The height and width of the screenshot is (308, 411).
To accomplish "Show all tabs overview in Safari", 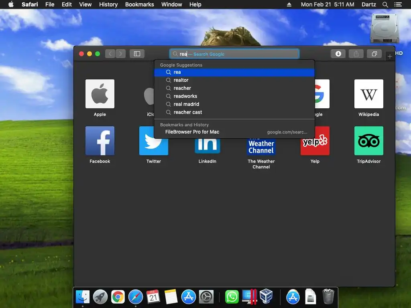I will point(374,54).
